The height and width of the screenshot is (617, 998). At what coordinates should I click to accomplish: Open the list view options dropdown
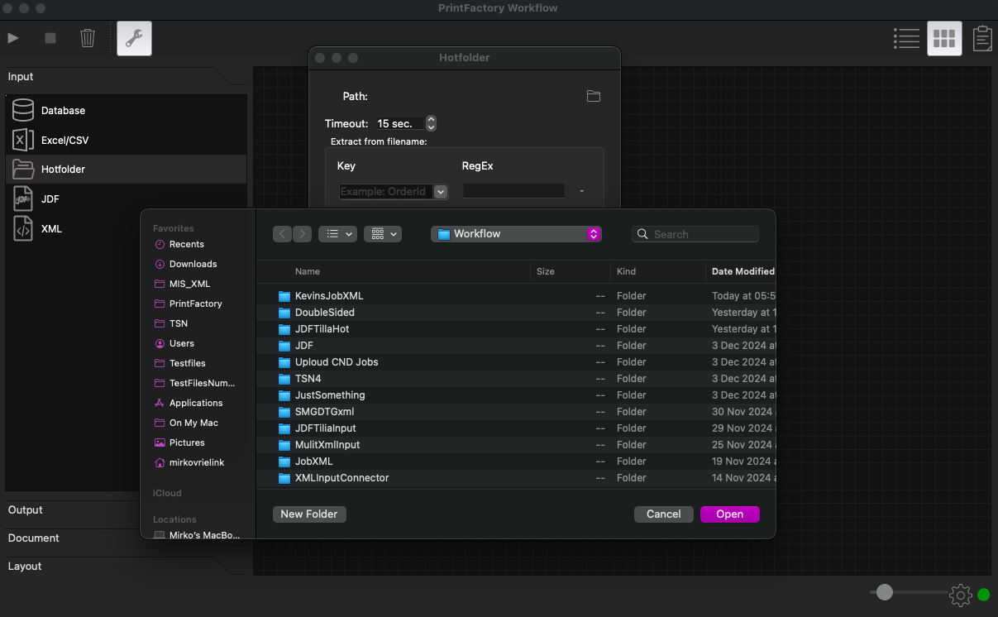tap(337, 234)
